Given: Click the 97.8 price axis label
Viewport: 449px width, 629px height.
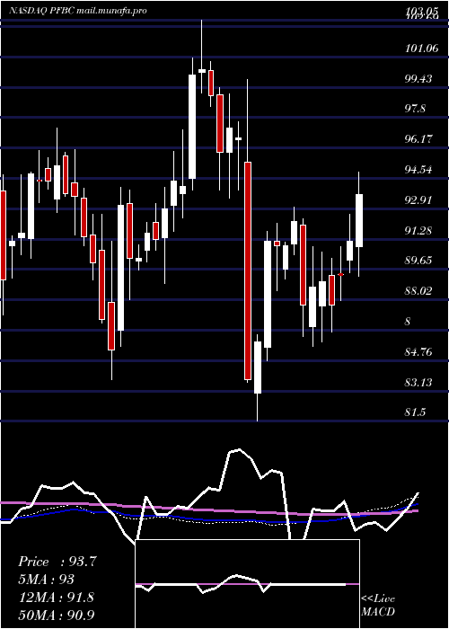Looking at the screenshot, I should (415, 109).
